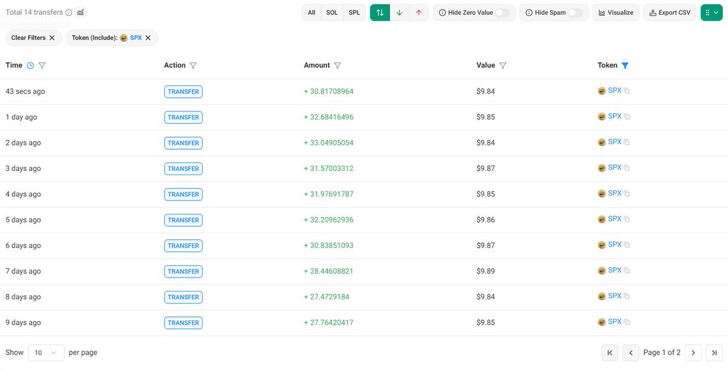Copy SPX token address in 3 days ago row

click(x=627, y=168)
